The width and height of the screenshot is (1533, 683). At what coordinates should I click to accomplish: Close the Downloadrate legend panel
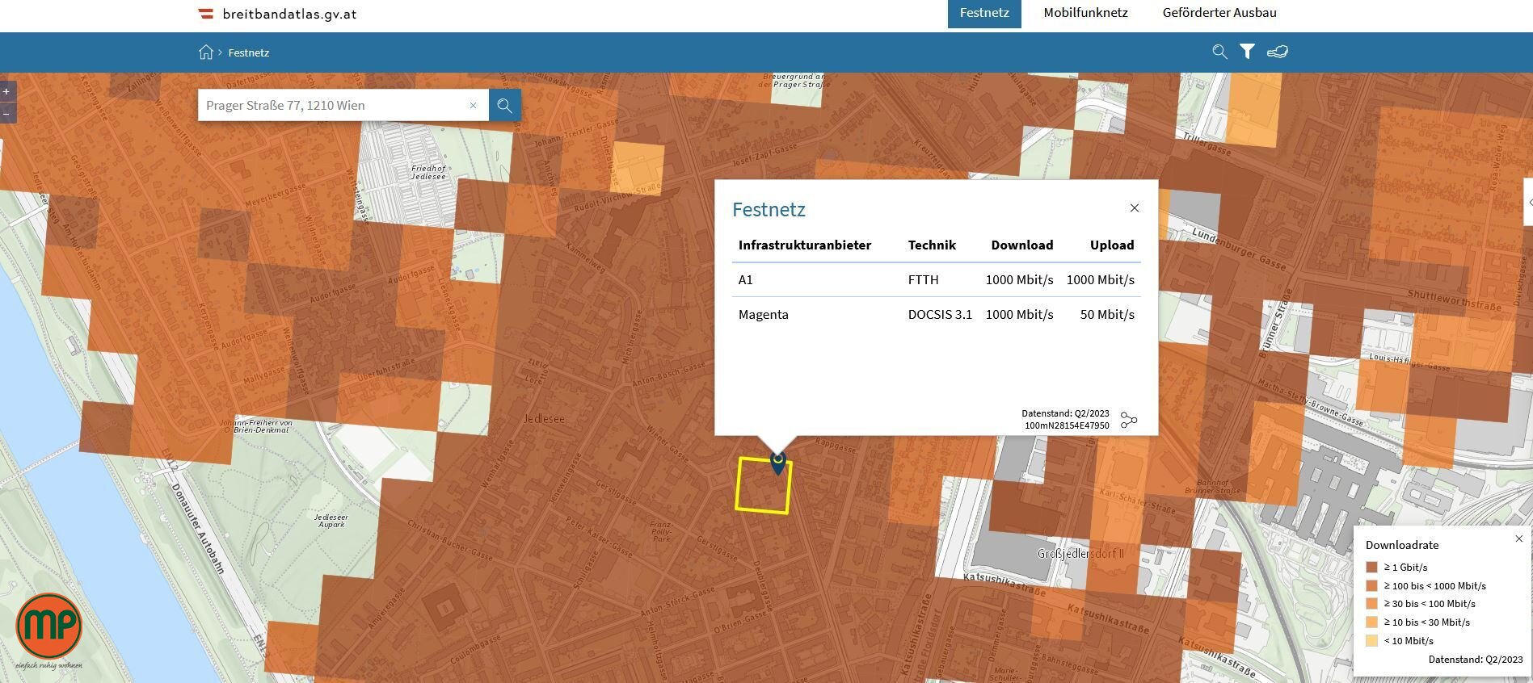(1518, 538)
